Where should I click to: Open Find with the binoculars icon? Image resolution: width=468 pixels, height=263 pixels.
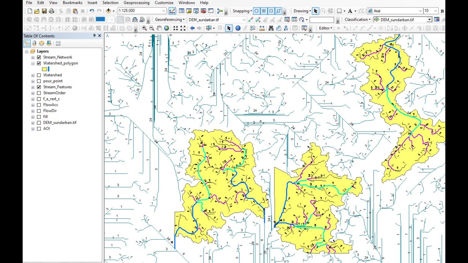pyautogui.click(x=271, y=28)
